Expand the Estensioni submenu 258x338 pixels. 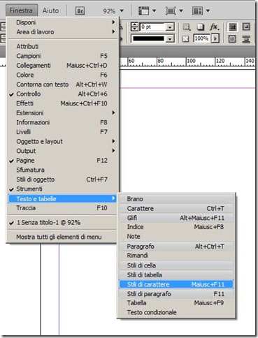point(62,113)
